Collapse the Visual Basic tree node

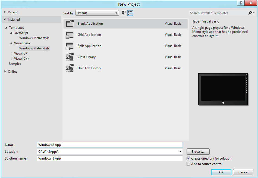pyautogui.click(x=11, y=43)
